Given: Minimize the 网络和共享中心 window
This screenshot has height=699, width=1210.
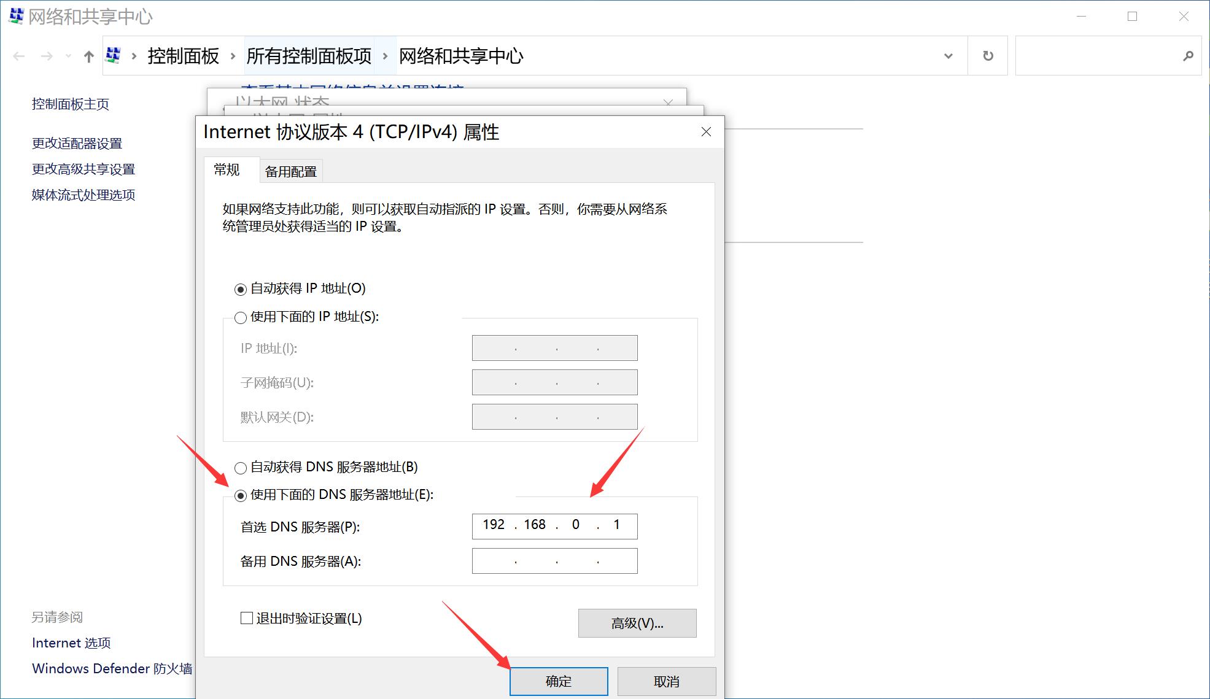Looking at the screenshot, I should pyautogui.click(x=1082, y=17).
